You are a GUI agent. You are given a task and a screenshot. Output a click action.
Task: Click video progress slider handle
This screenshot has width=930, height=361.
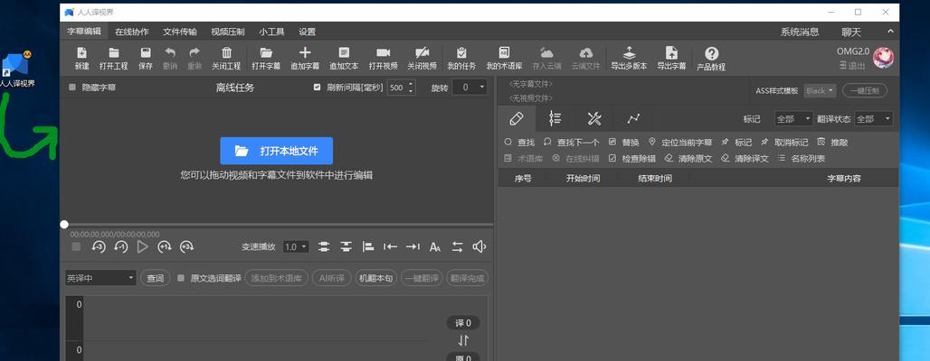pyautogui.click(x=64, y=225)
